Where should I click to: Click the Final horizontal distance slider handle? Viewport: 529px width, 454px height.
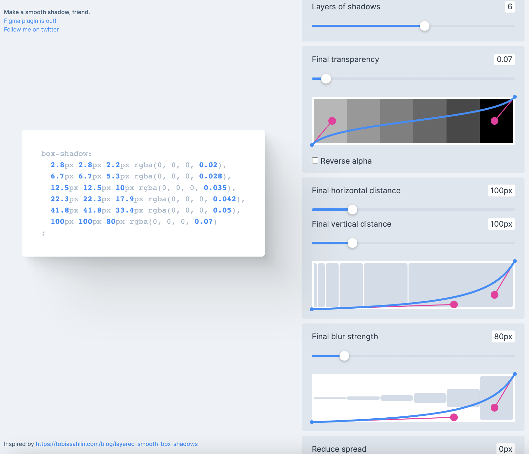(352, 210)
